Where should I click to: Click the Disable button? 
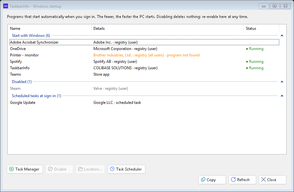point(59,169)
